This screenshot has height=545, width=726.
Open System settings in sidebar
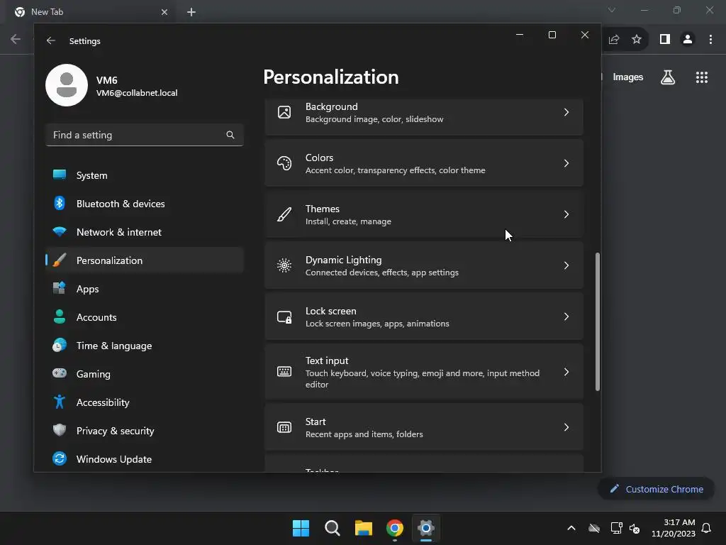point(145,175)
